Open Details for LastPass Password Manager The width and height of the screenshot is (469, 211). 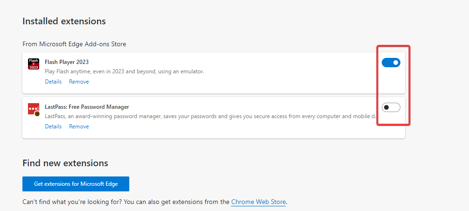(x=53, y=127)
